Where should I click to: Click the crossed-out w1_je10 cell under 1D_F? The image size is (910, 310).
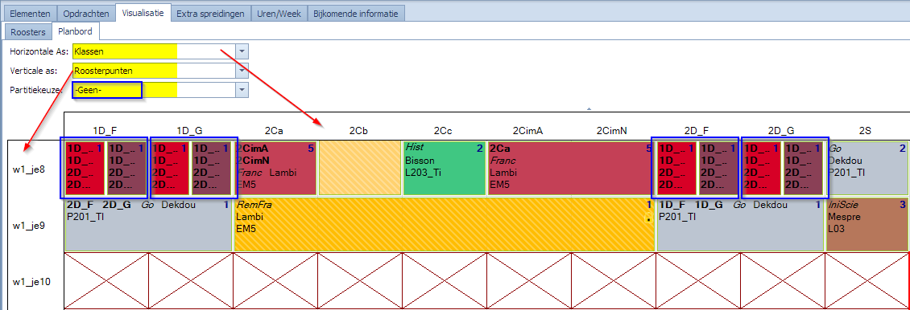pos(107,281)
